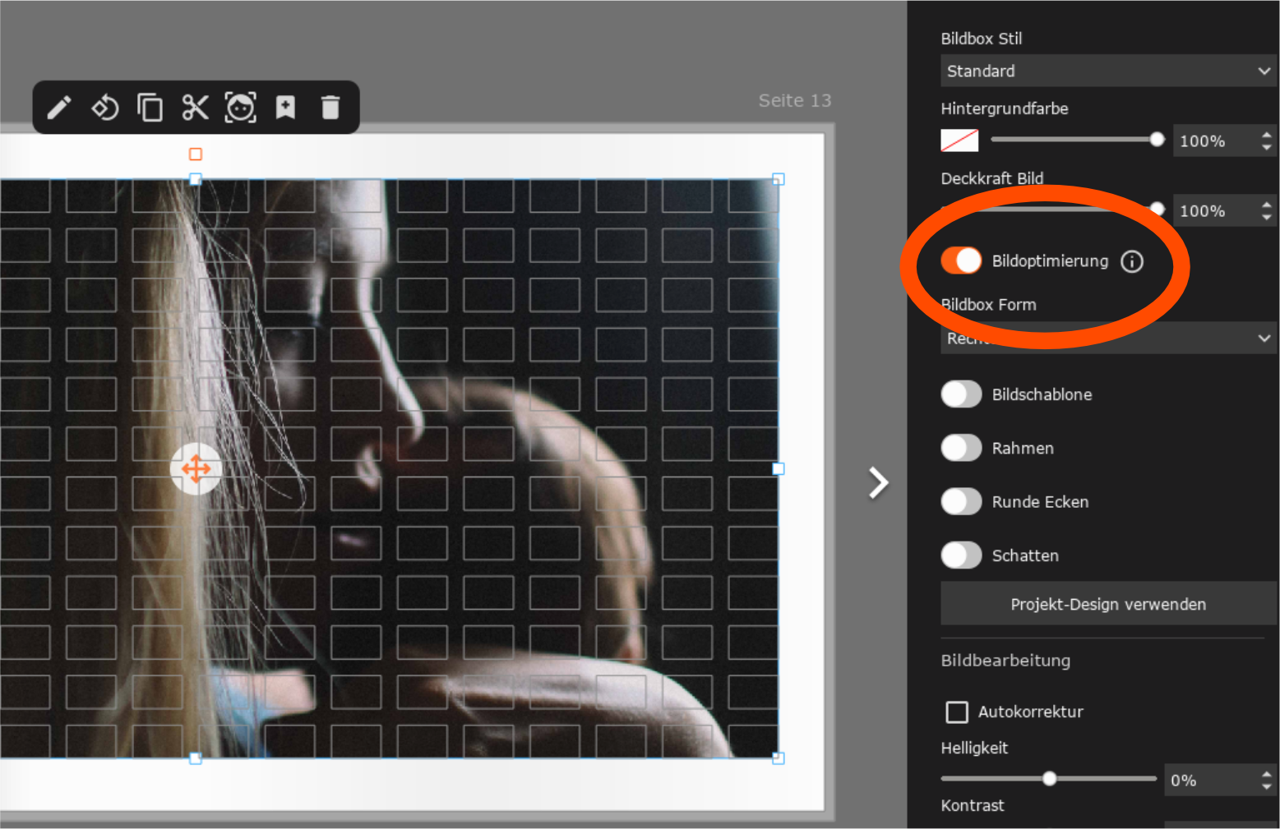This screenshot has width=1280, height=829.
Task: Check the Autokorrektur checkbox
Action: (x=957, y=712)
